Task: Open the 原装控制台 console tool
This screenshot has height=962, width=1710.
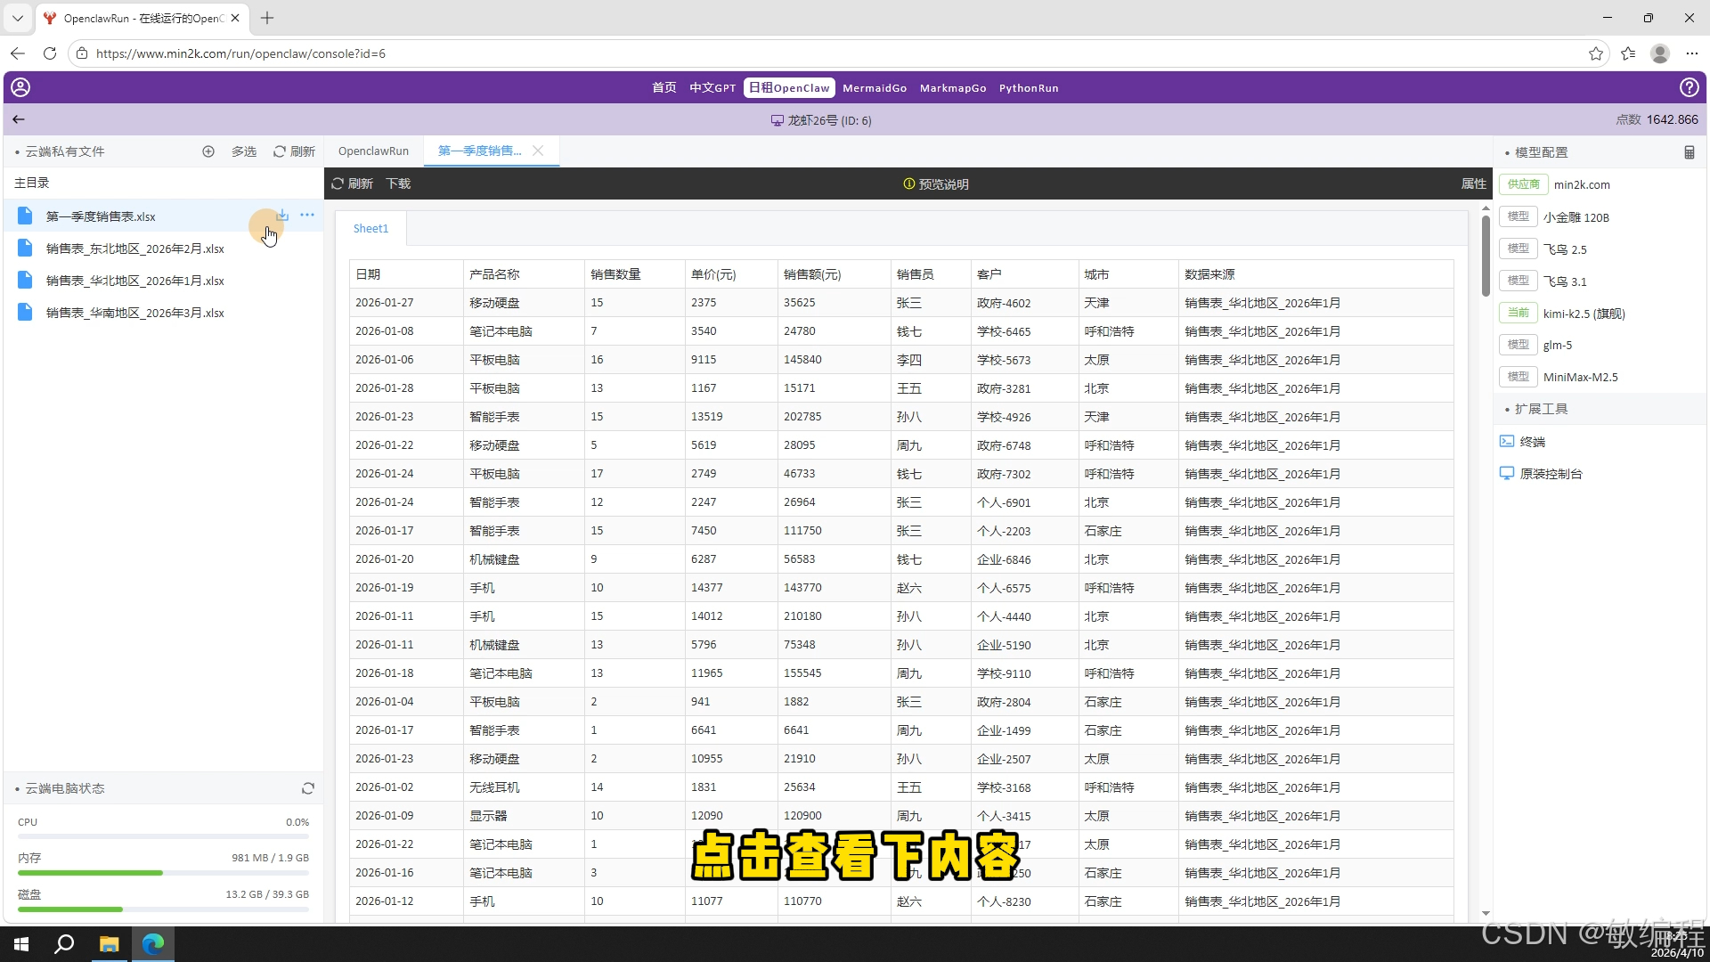Action: (x=1550, y=474)
